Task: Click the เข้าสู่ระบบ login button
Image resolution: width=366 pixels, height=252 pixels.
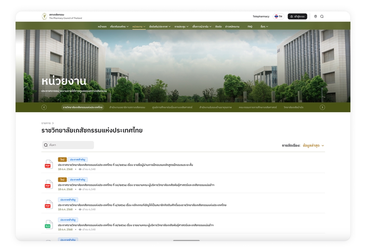Action: [297, 16]
